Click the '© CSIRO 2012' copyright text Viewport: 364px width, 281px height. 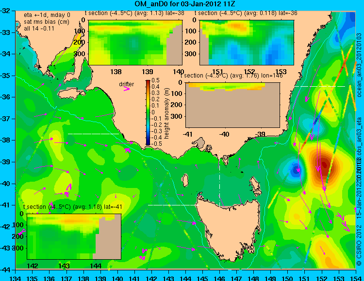click(x=359, y=245)
